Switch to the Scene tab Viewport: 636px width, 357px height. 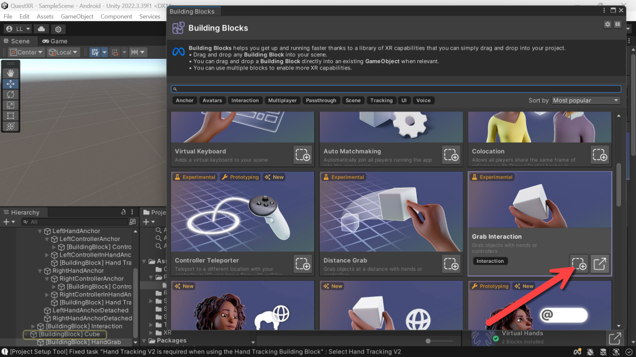coord(17,42)
